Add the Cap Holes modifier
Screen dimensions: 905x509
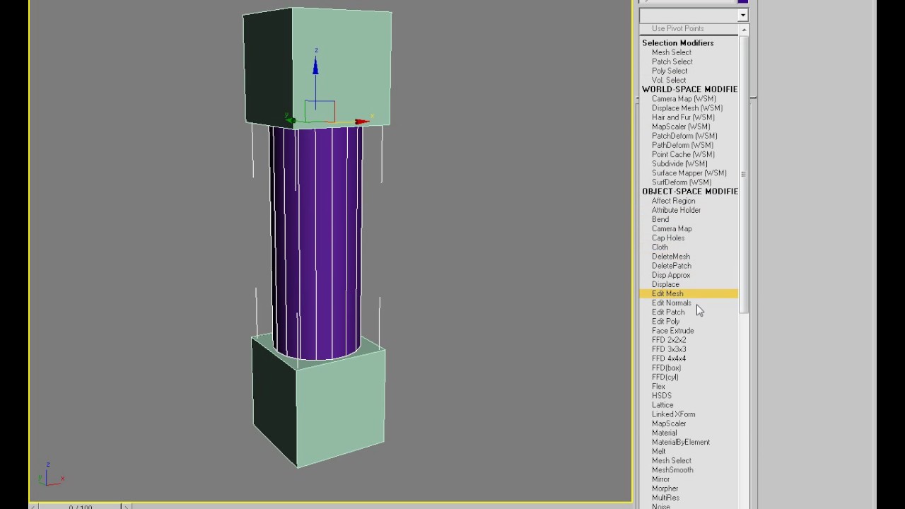pyautogui.click(x=667, y=238)
